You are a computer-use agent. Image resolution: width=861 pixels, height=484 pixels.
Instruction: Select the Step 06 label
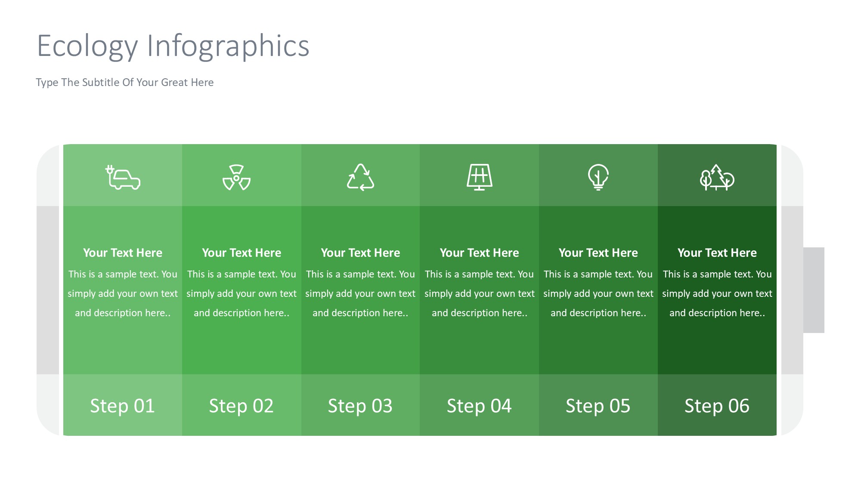717,406
